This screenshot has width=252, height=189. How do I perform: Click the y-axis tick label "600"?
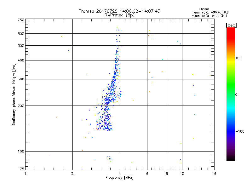pos(21,34)
